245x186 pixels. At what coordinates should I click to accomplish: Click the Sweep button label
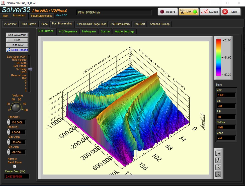click(213, 12)
